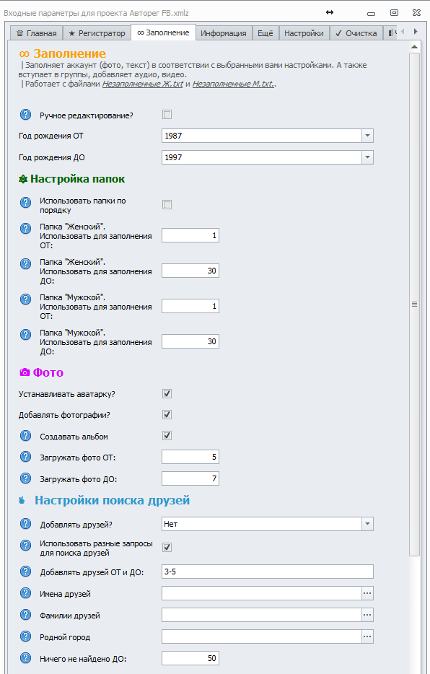Click the help icon next to "Создавать альбом"
This screenshot has height=674, width=430.
(x=25, y=436)
